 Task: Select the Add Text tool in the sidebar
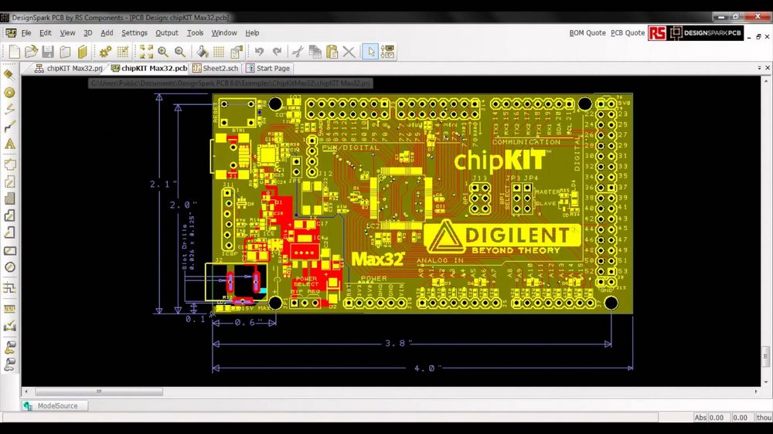click(x=10, y=144)
